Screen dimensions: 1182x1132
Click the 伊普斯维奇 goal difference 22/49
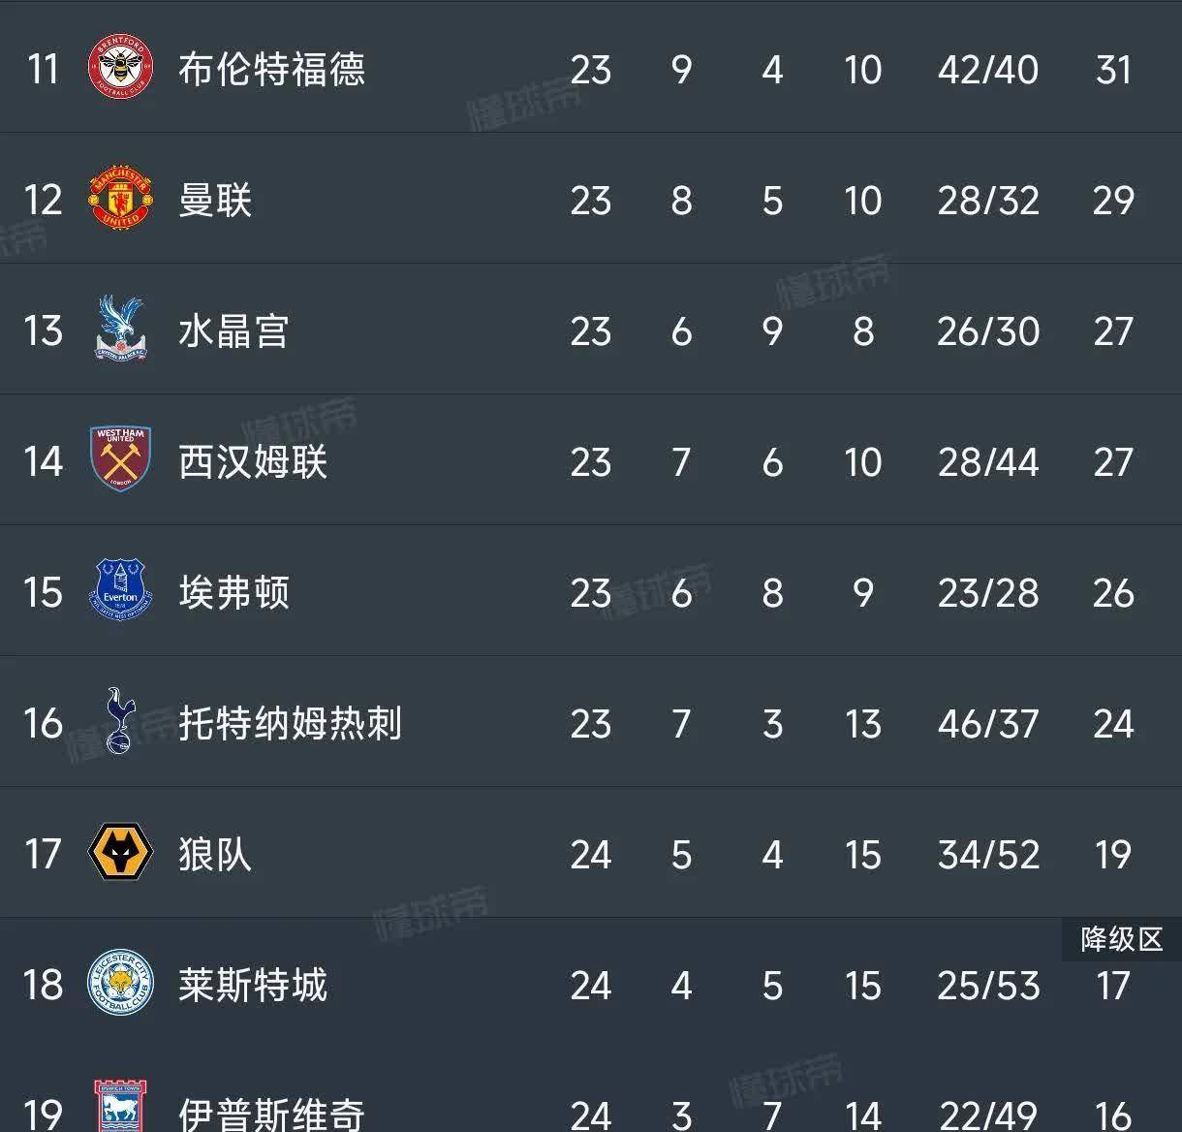click(986, 1115)
